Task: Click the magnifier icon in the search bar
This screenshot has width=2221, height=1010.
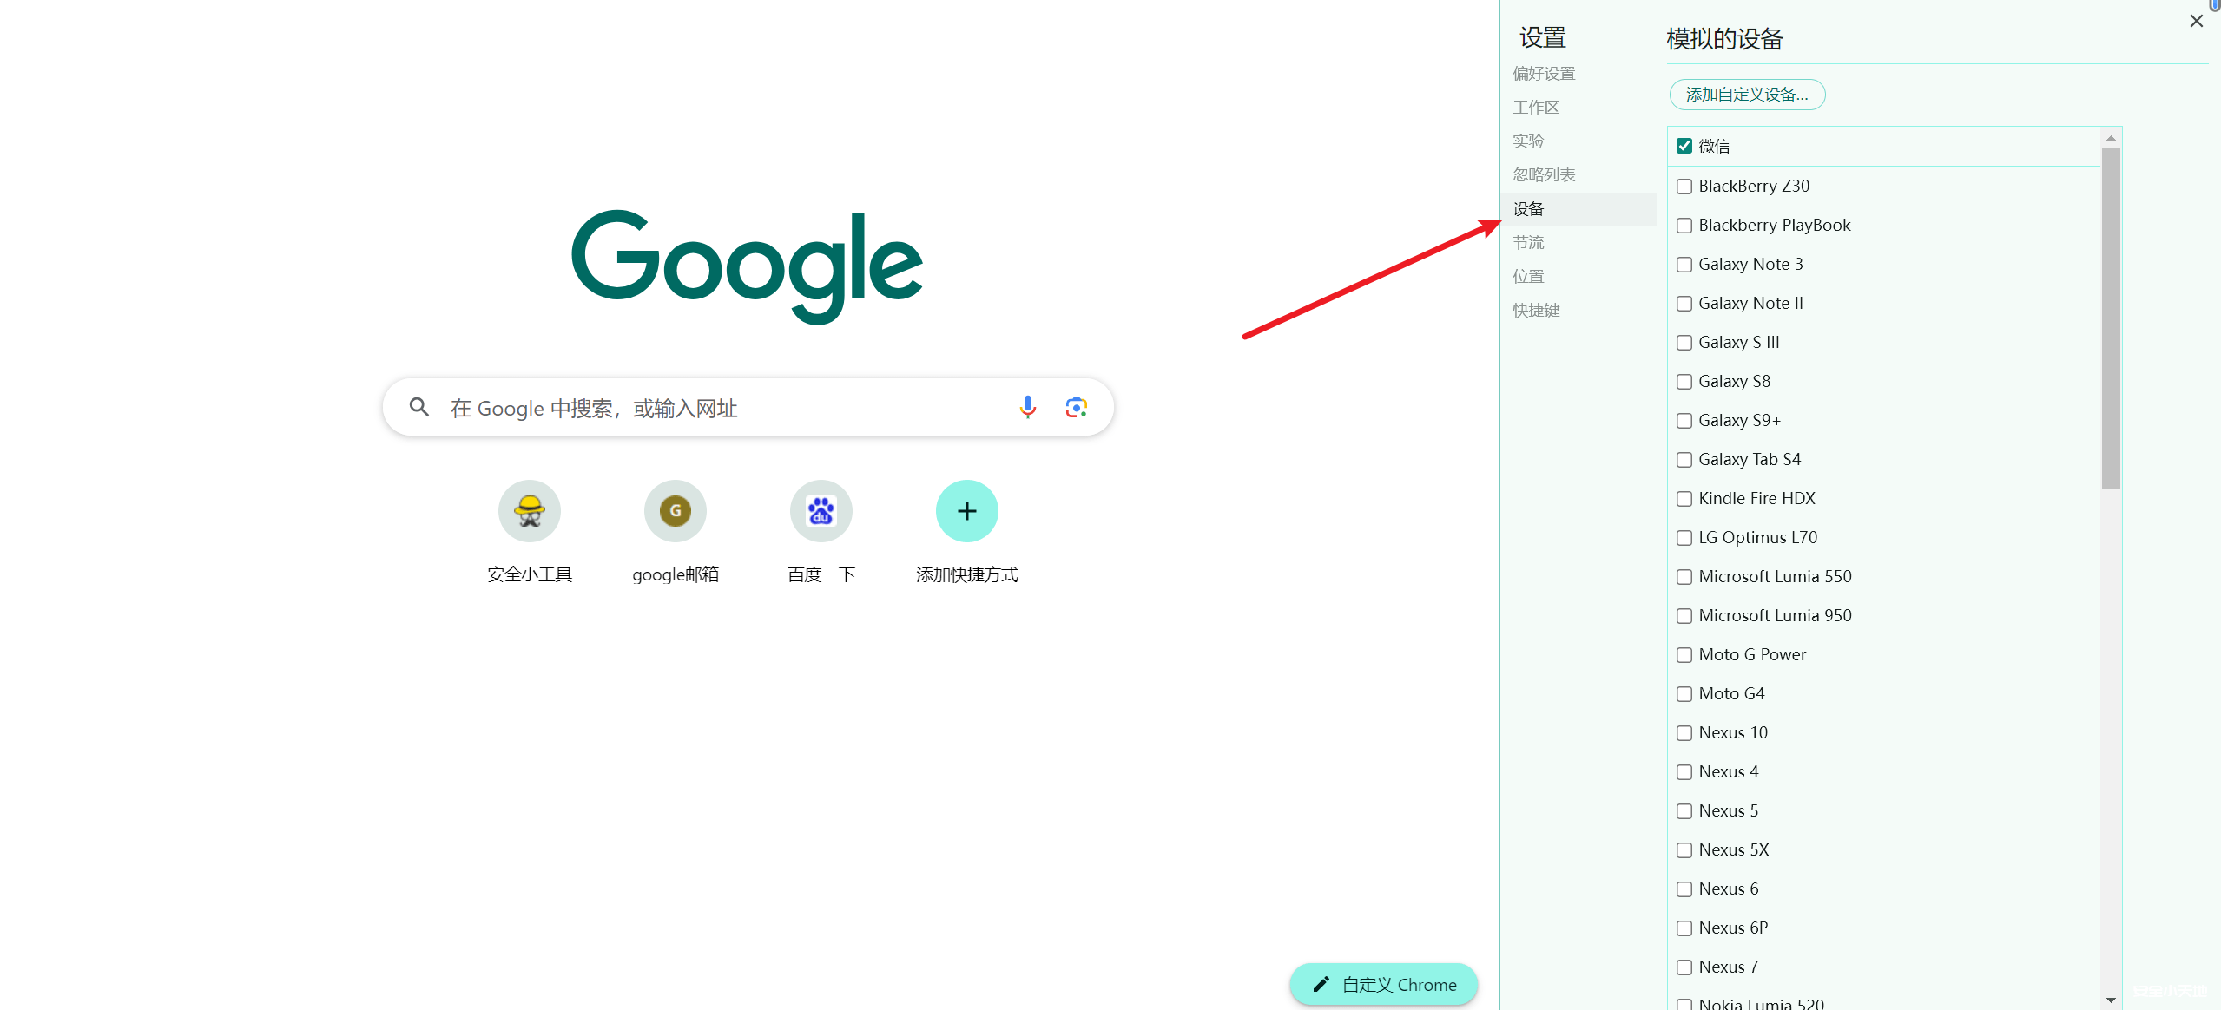Action: [x=419, y=407]
